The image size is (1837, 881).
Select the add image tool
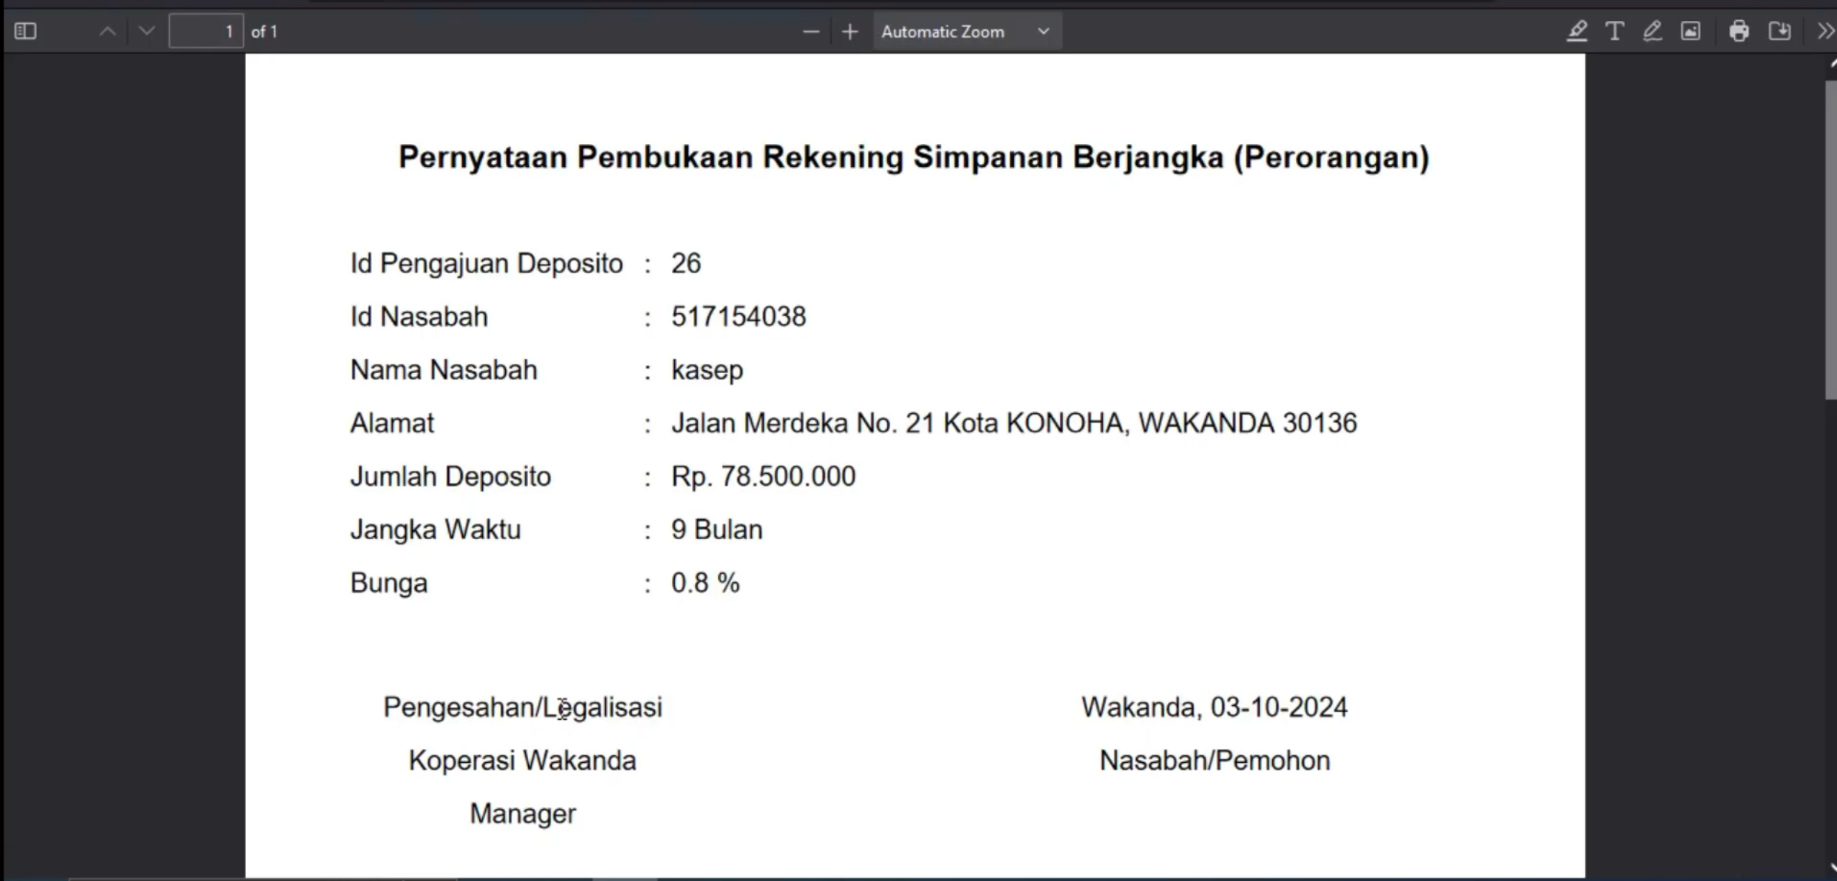point(1690,31)
